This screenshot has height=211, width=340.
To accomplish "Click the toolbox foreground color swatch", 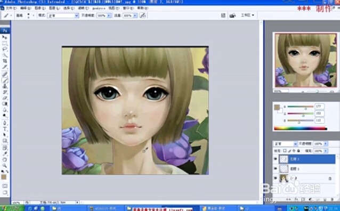I will (4, 177).
